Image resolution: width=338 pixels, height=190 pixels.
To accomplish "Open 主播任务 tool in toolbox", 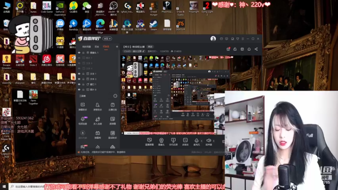I will click(112, 107).
